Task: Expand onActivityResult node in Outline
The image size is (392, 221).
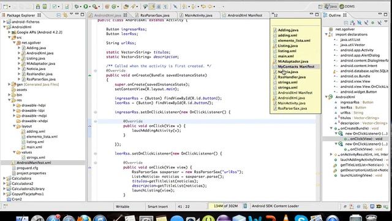Action: click(331, 154)
